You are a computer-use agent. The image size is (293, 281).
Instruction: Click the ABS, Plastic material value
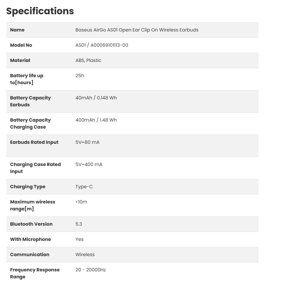click(x=88, y=60)
